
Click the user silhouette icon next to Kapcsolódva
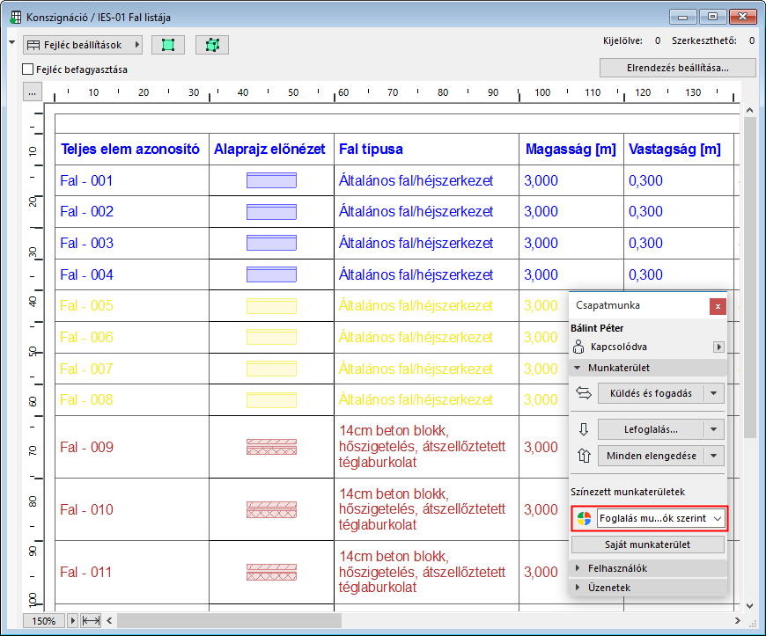578,347
